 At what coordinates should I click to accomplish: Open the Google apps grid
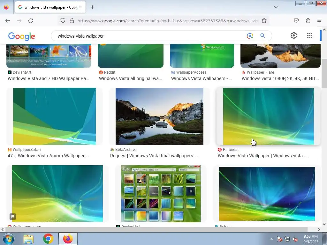point(310,35)
